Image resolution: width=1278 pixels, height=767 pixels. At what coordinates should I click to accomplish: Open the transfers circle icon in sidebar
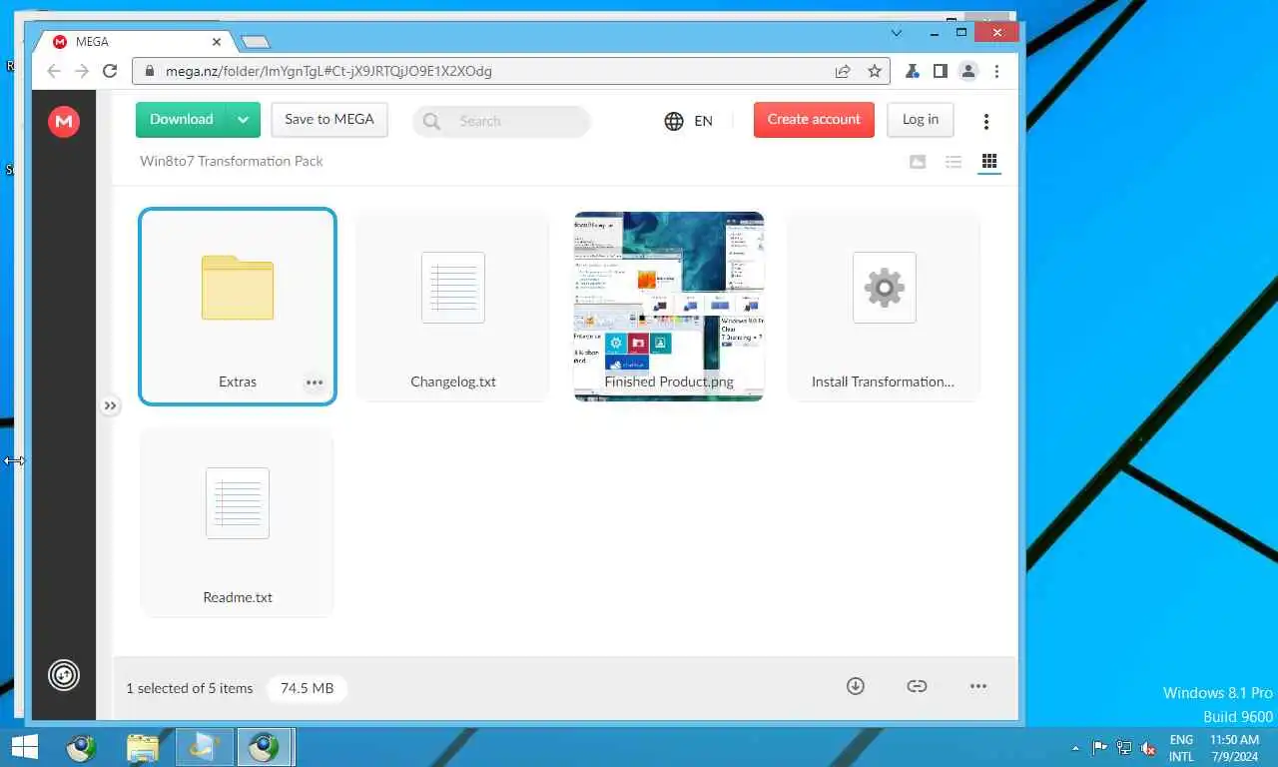(x=64, y=675)
